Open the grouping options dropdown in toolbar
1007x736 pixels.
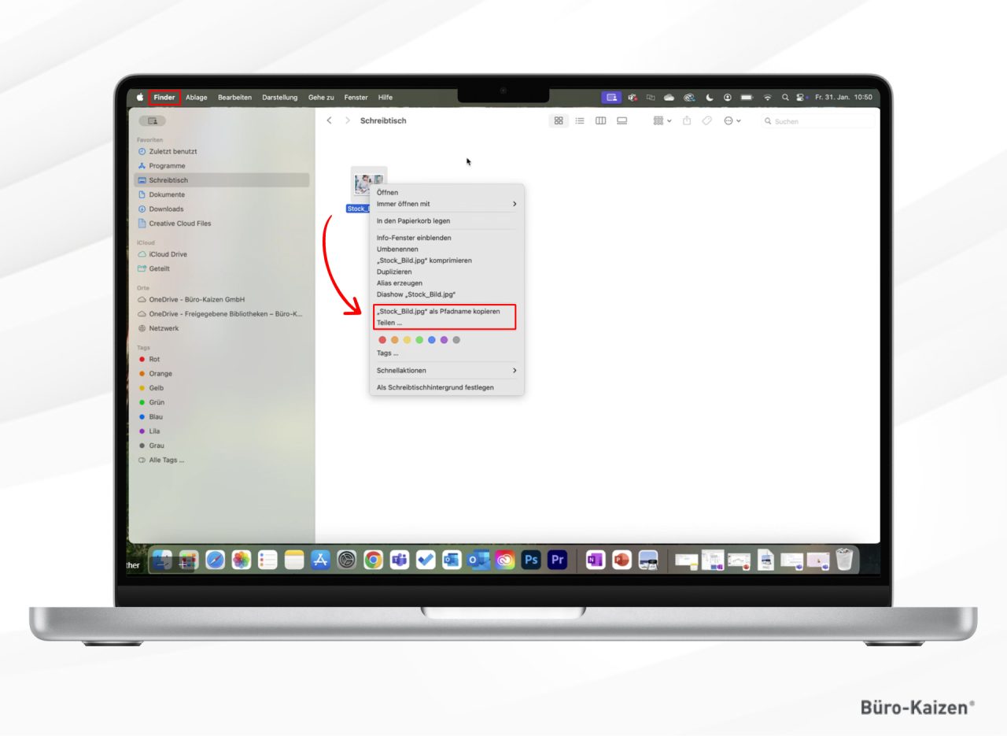coord(662,121)
